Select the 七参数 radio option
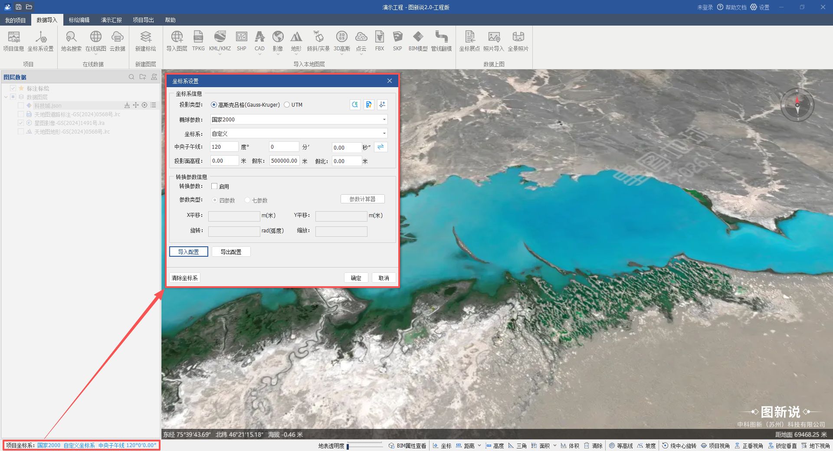Screen dimensions: 833x451 click(x=248, y=200)
